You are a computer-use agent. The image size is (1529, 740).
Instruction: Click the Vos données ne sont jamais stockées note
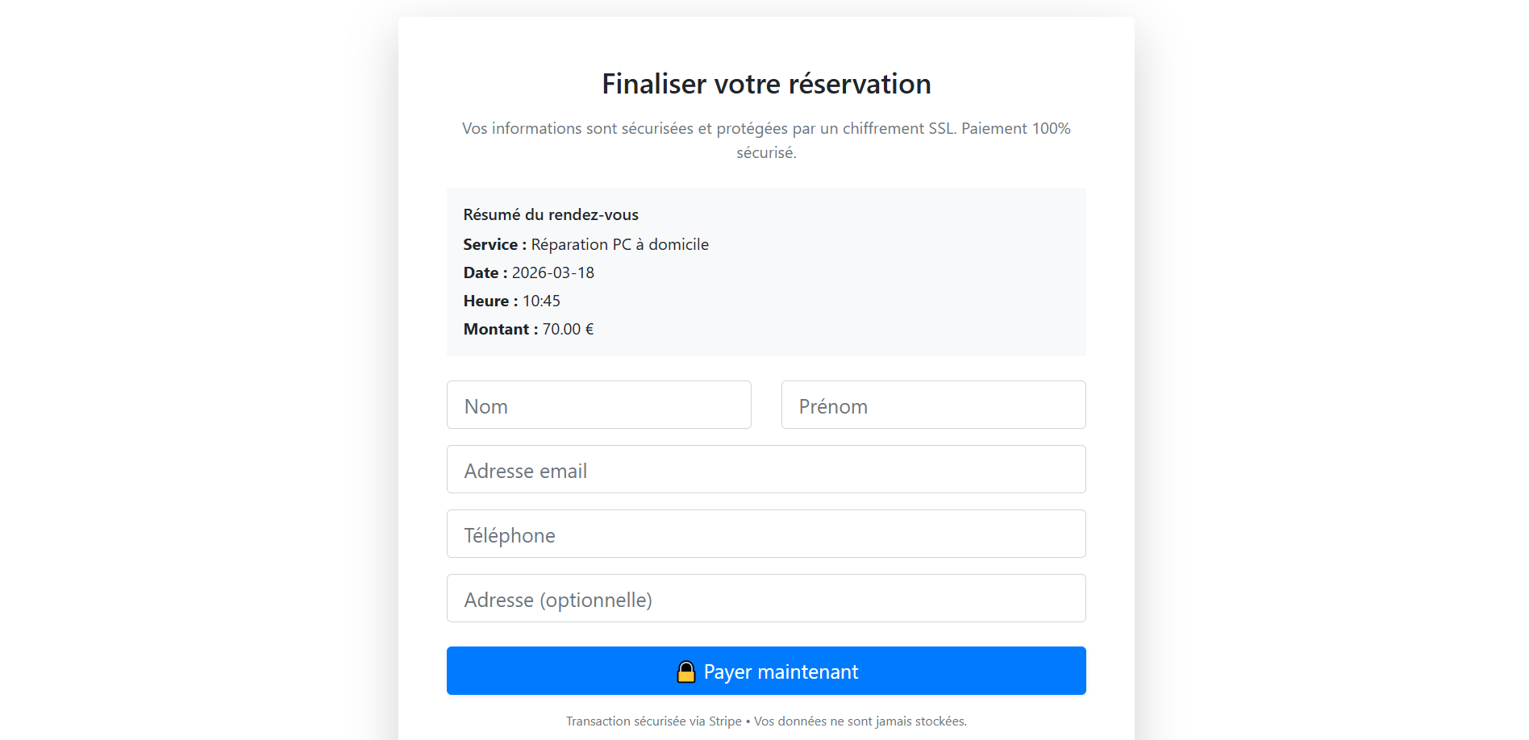click(x=860, y=721)
